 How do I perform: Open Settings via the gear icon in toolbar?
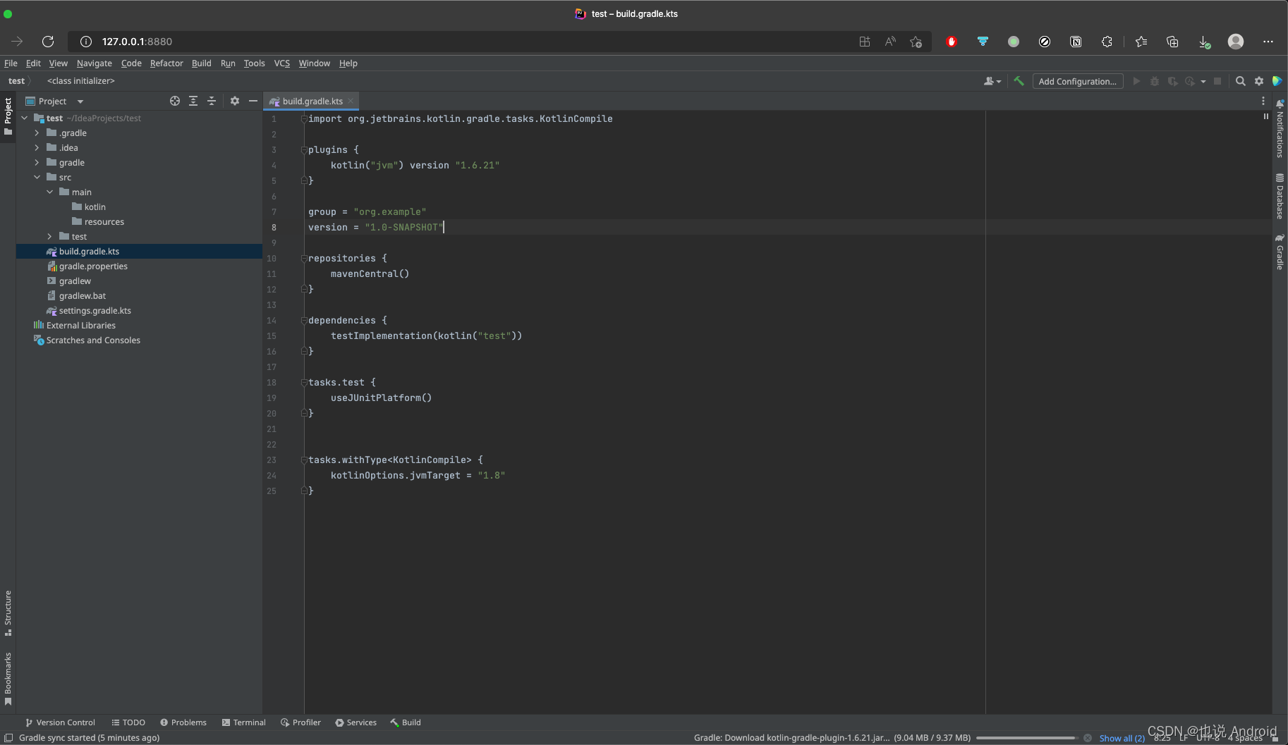tap(1260, 81)
